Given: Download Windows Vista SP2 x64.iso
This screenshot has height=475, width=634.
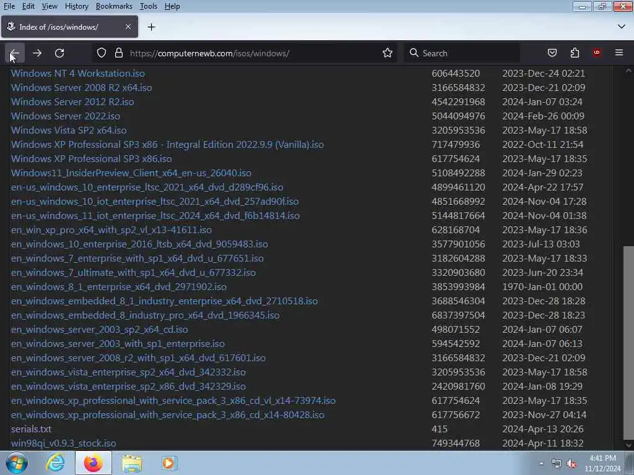Looking at the screenshot, I should (x=69, y=130).
